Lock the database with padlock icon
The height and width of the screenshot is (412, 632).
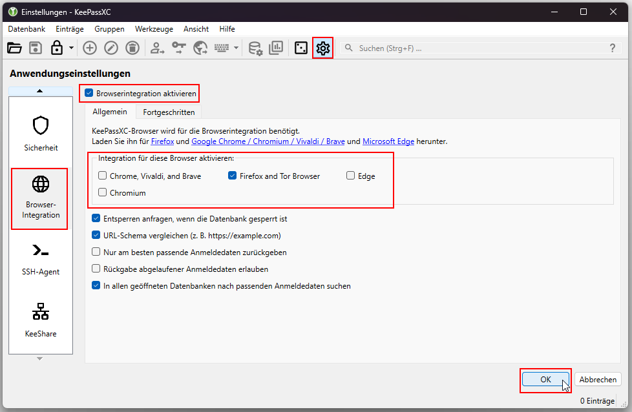click(57, 48)
